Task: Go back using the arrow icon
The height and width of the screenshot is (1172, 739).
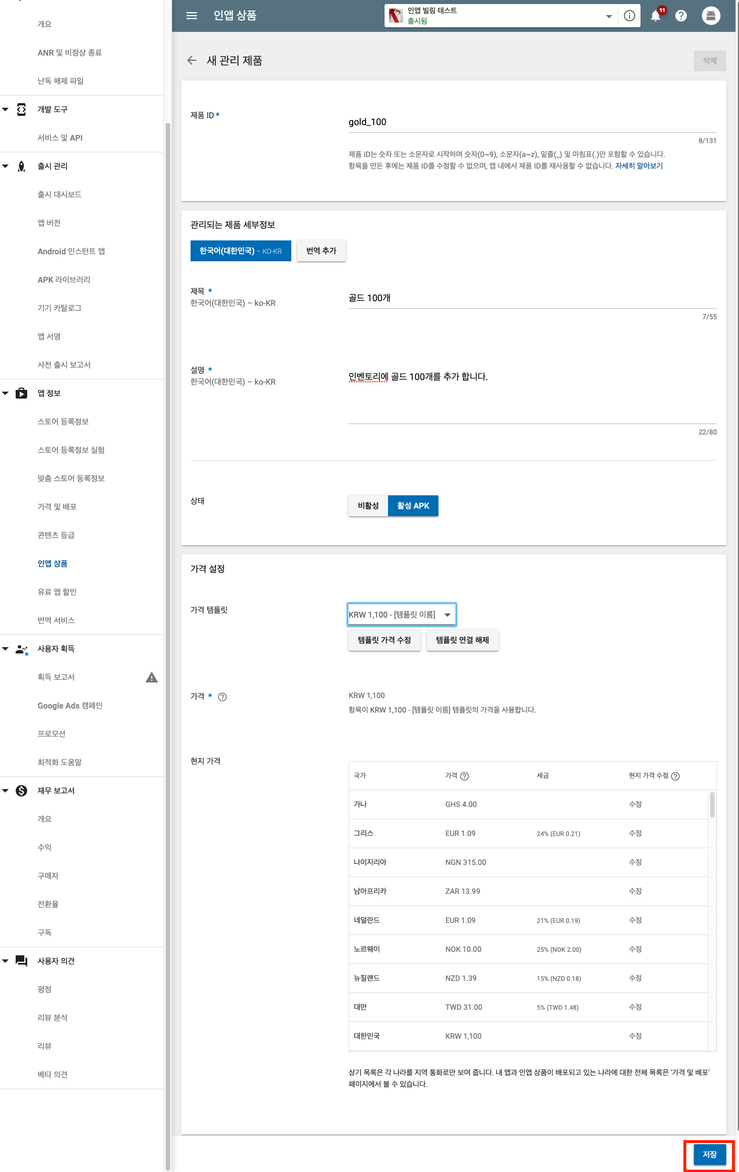Action: coord(192,60)
